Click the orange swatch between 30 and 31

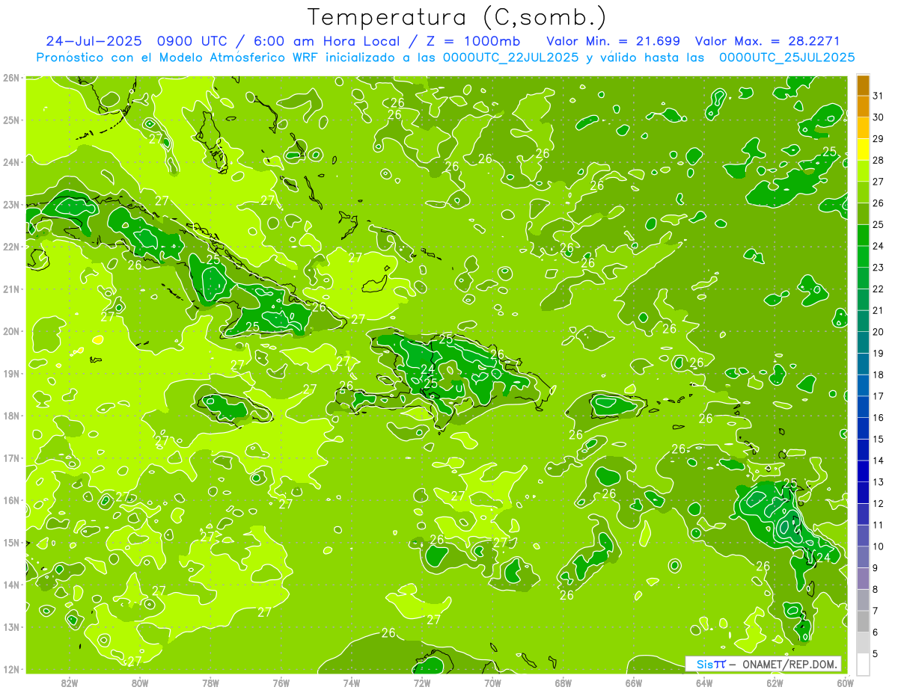(x=863, y=106)
